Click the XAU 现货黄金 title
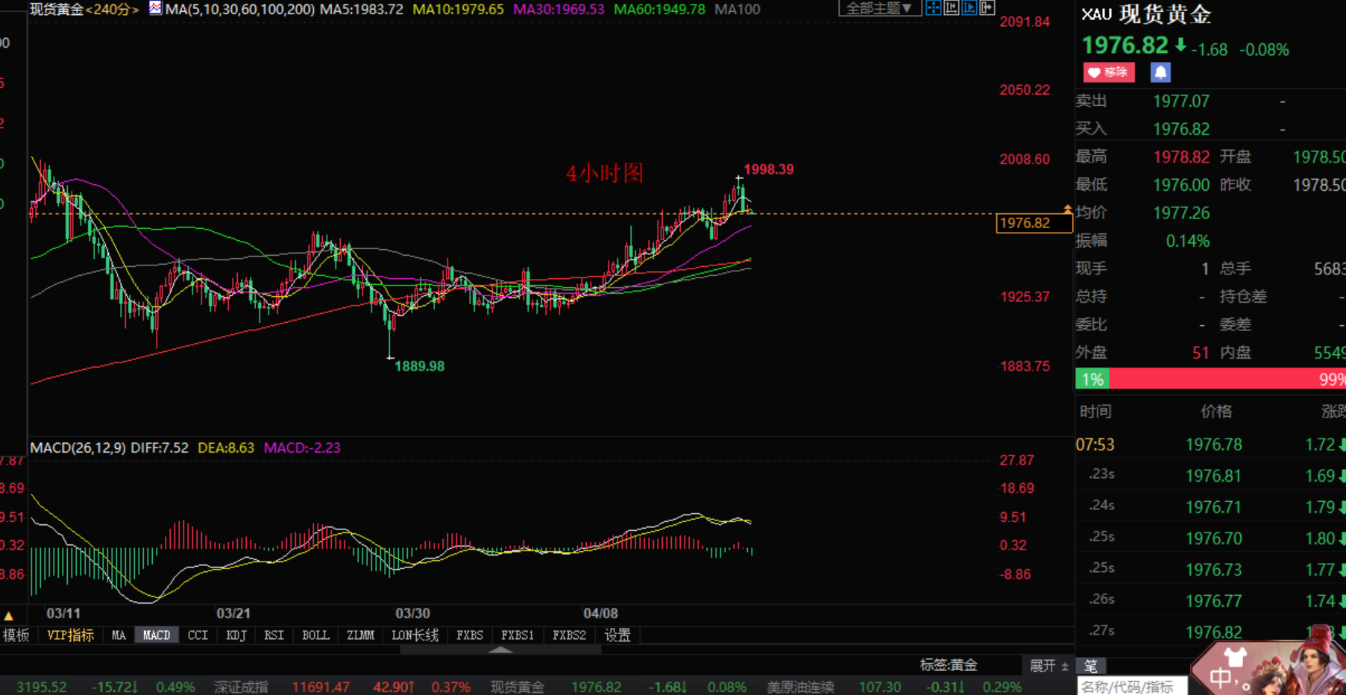Image resolution: width=1346 pixels, height=695 pixels. (x=1146, y=14)
